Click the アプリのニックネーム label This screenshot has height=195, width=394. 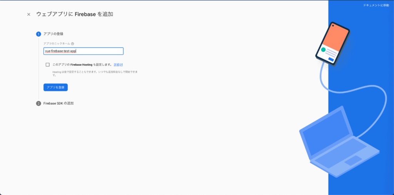click(x=57, y=44)
